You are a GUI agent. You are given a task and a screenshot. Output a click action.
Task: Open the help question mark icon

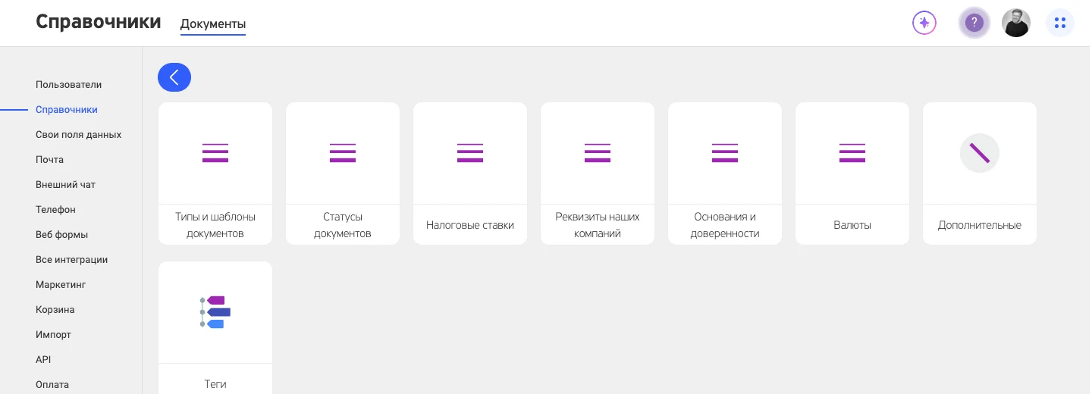pos(974,23)
